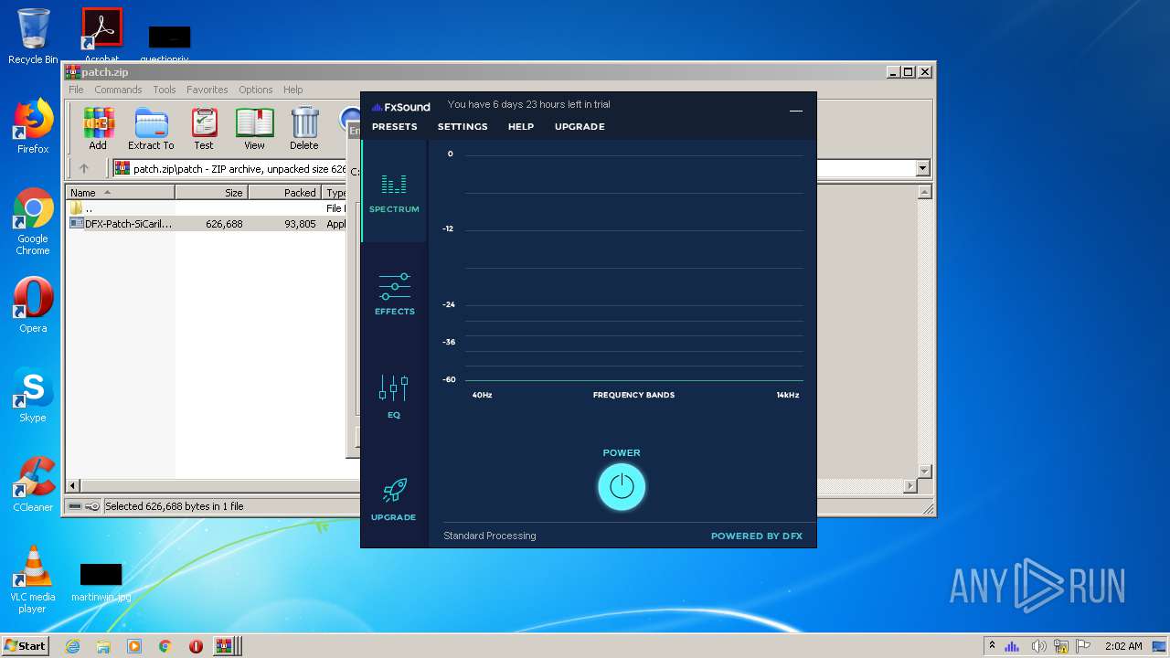Click the 2:02 AM system clock

click(x=1123, y=646)
